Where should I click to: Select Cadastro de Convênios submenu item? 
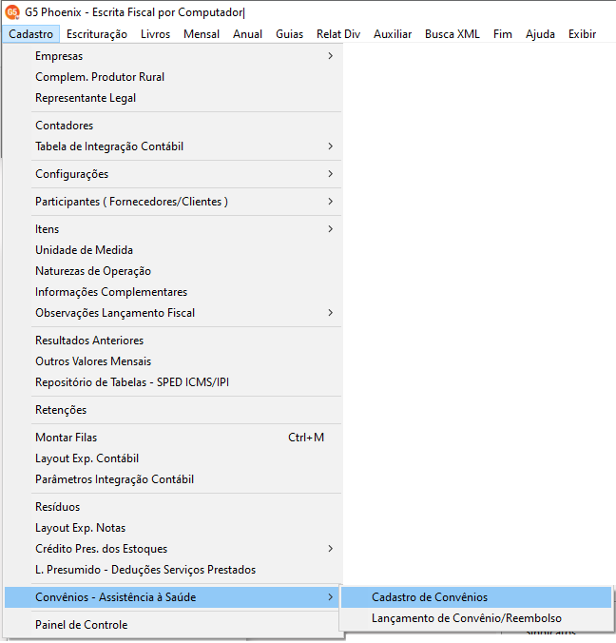(x=476, y=597)
